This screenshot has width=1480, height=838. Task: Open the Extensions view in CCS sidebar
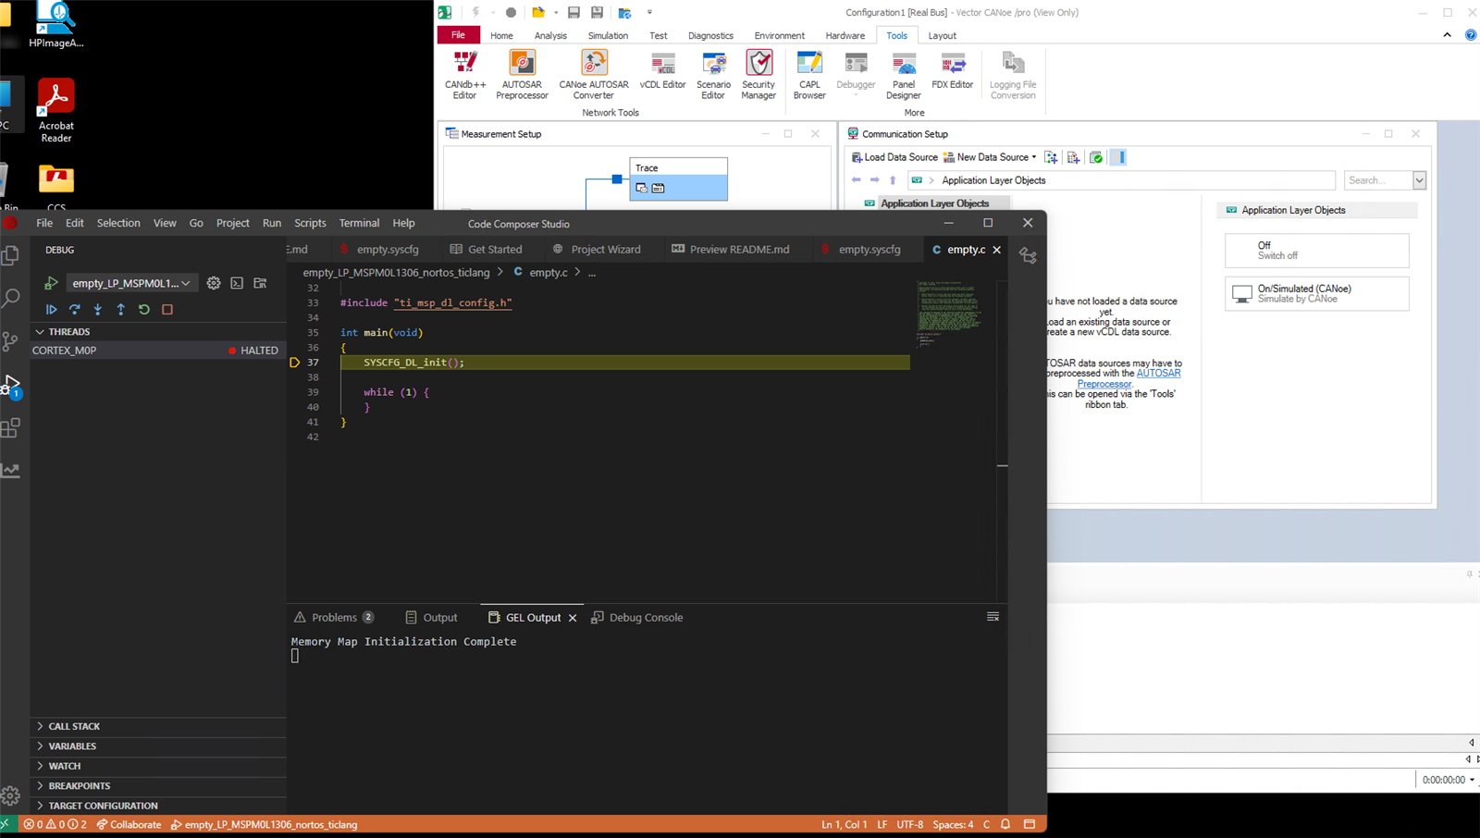[11, 427]
